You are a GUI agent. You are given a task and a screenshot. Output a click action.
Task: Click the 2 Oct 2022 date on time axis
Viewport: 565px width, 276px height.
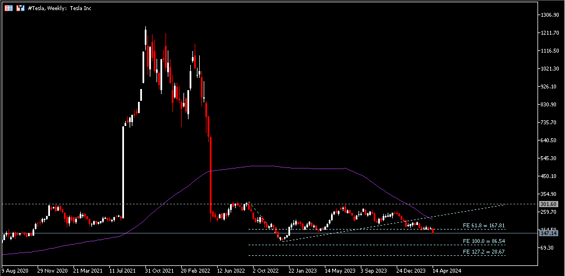[x=266, y=271]
